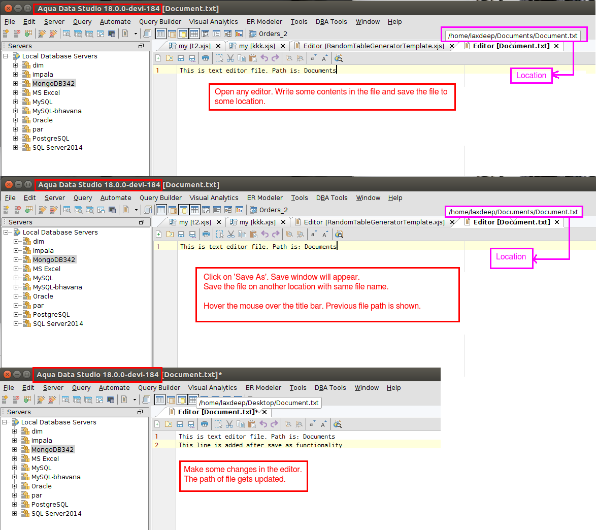The width and height of the screenshot is (597, 530).
Task: Click the Save As icon in the top window's editor toolbar
Action: [x=192, y=58]
